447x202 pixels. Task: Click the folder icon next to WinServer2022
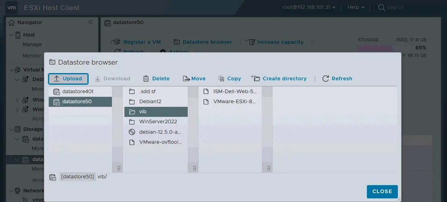point(132,122)
